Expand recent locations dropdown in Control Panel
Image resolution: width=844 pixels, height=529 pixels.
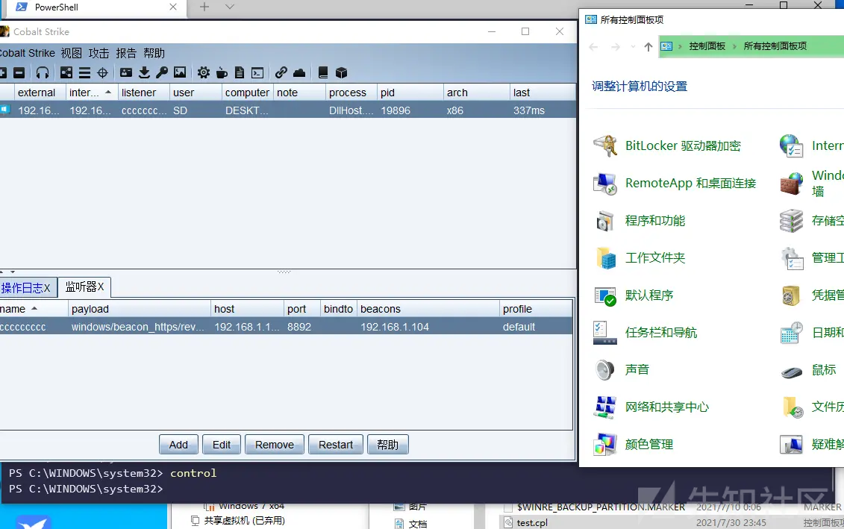click(x=633, y=47)
